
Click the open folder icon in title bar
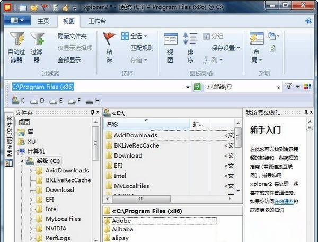(34, 8)
